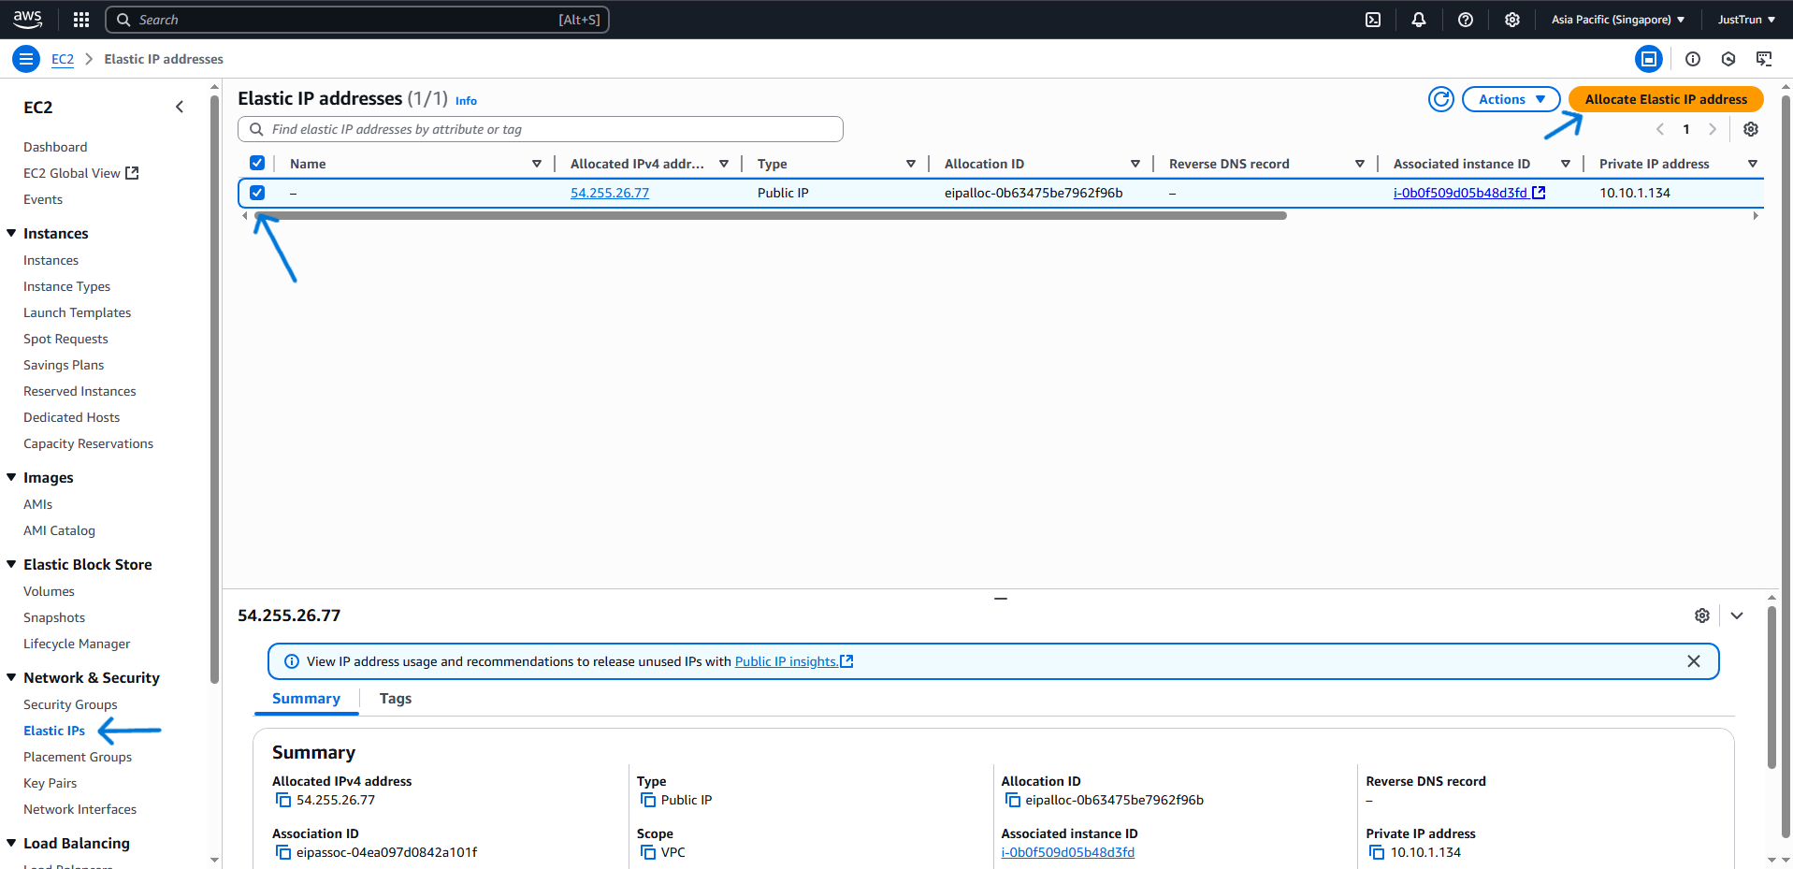Image resolution: width=1793 pixels, height=869 pixels.
Task: Switch to the Tags tab
Action: click(396, 699)
